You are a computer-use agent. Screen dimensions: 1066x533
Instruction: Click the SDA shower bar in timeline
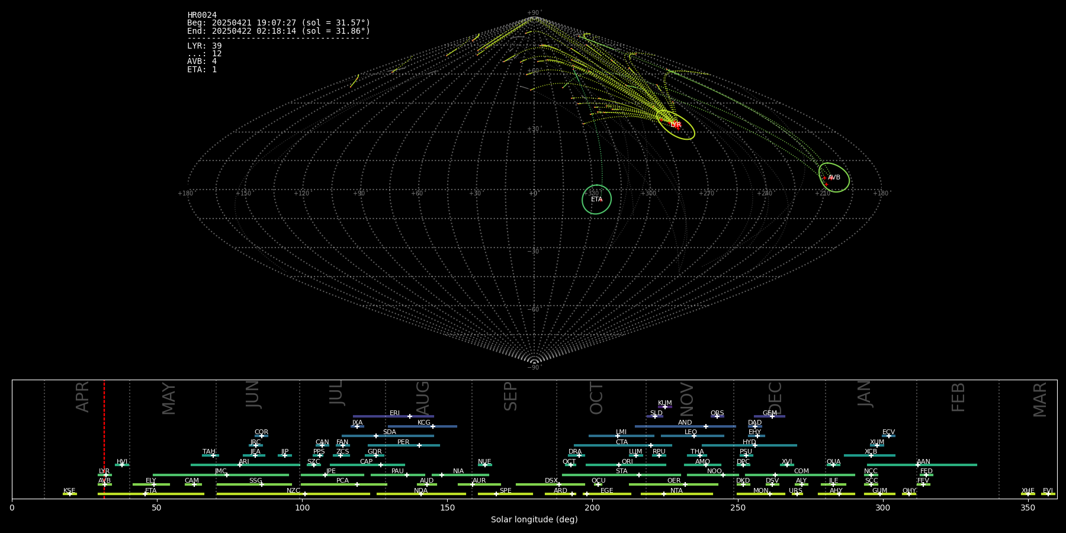tap(388, 436)
